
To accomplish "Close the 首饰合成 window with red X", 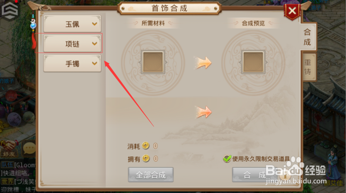I will (x=292, y=11).
